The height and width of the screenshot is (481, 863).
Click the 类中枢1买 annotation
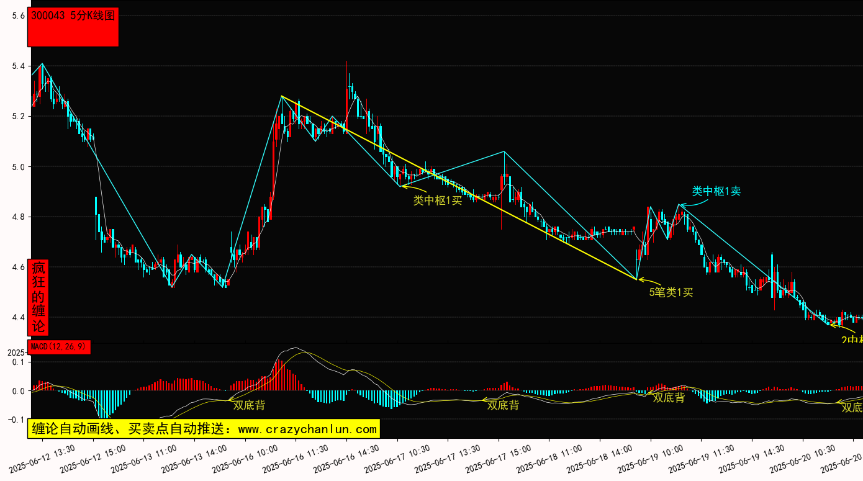[438, 200]
